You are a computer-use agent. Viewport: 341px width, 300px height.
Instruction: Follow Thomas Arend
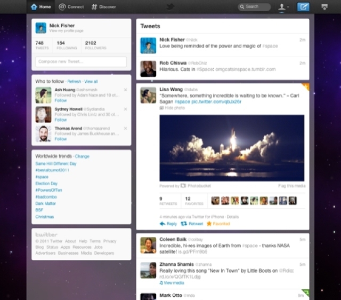pos(61,139)
